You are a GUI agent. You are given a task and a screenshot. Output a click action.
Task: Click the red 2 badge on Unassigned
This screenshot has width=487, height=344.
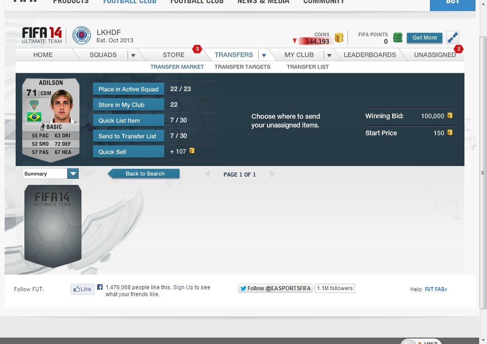coord(458,49)
